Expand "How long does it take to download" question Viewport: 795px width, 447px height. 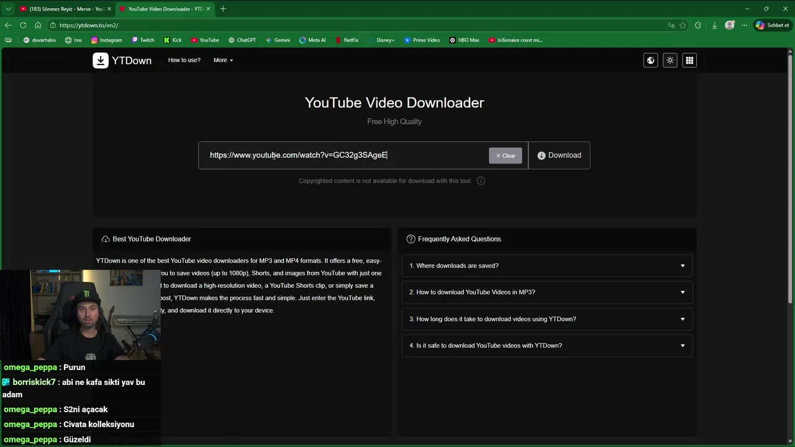547,319
